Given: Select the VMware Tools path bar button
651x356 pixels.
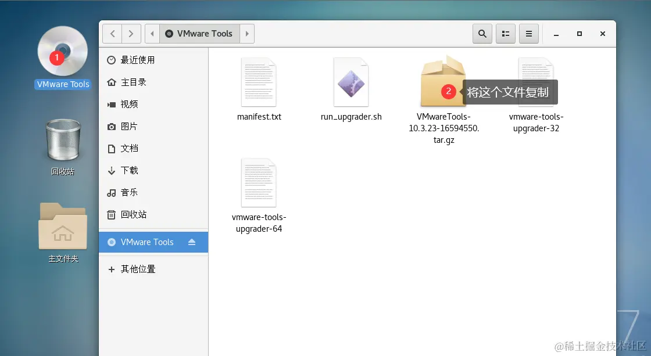Looking at the screenshot, I should [x=199, y=34].
